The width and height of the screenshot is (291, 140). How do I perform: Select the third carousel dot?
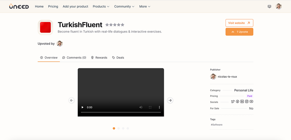123,128
